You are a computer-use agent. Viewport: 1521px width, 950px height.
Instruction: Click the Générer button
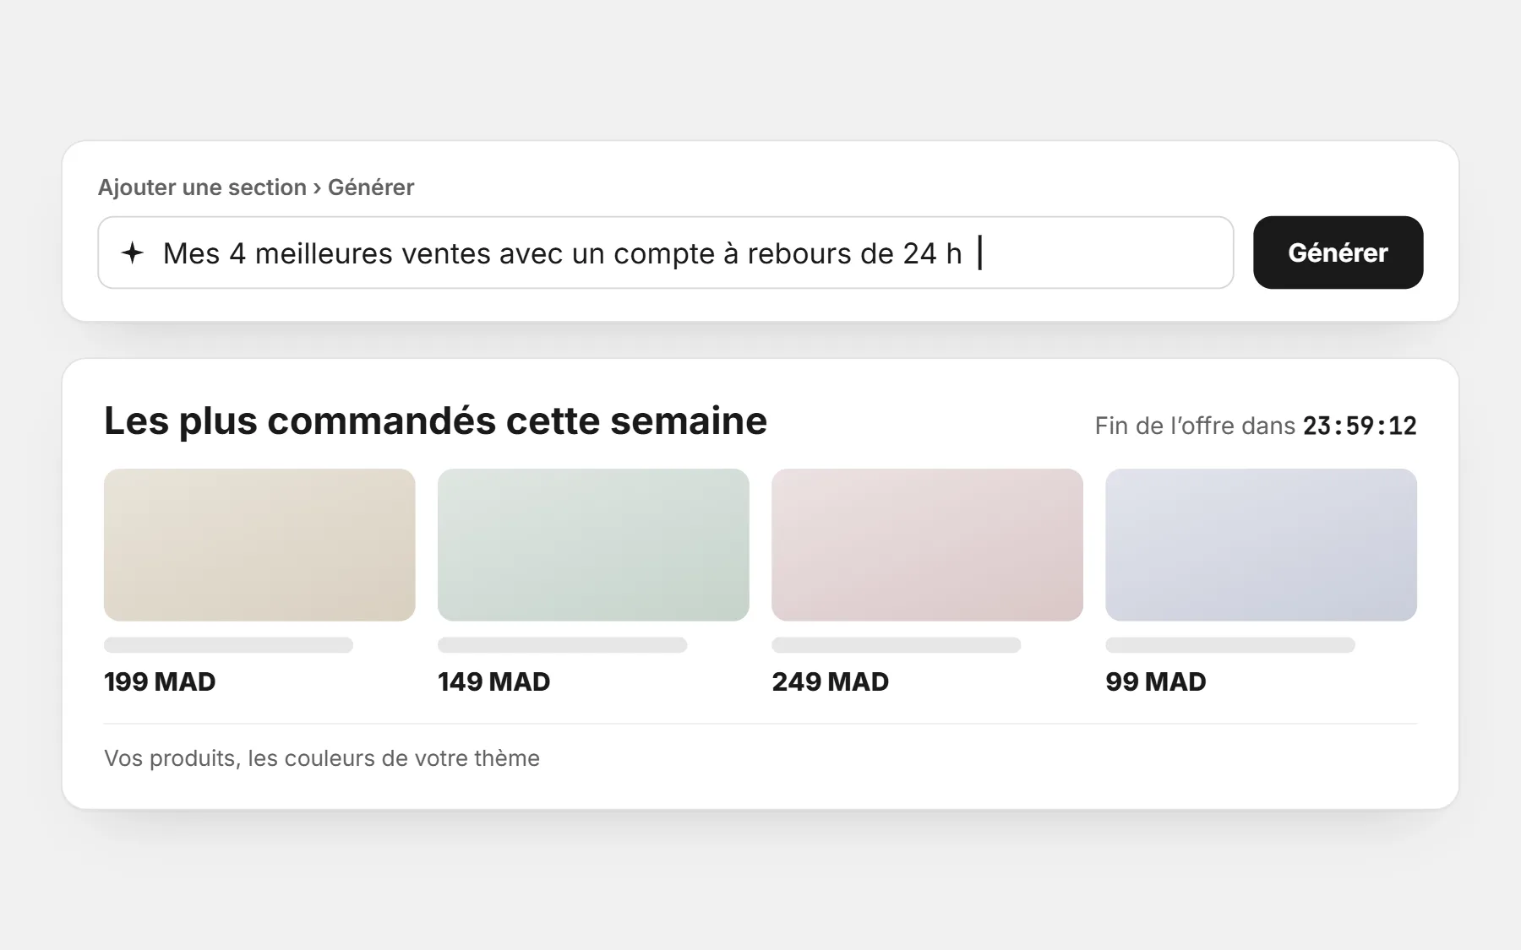[x=1338, y=252]
